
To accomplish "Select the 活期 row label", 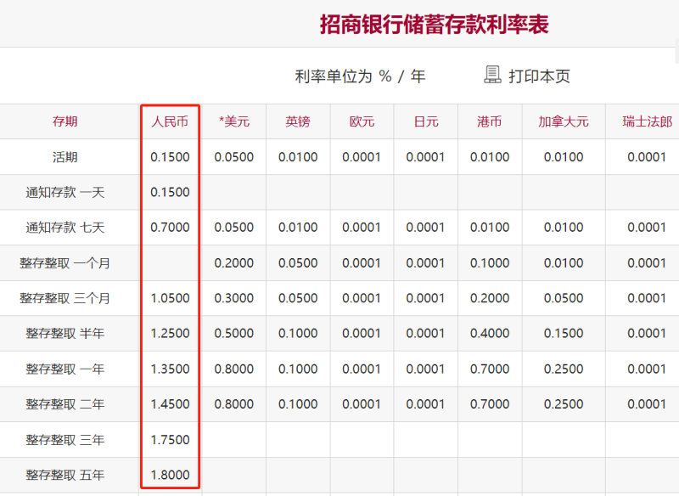I will pos(65,157).
